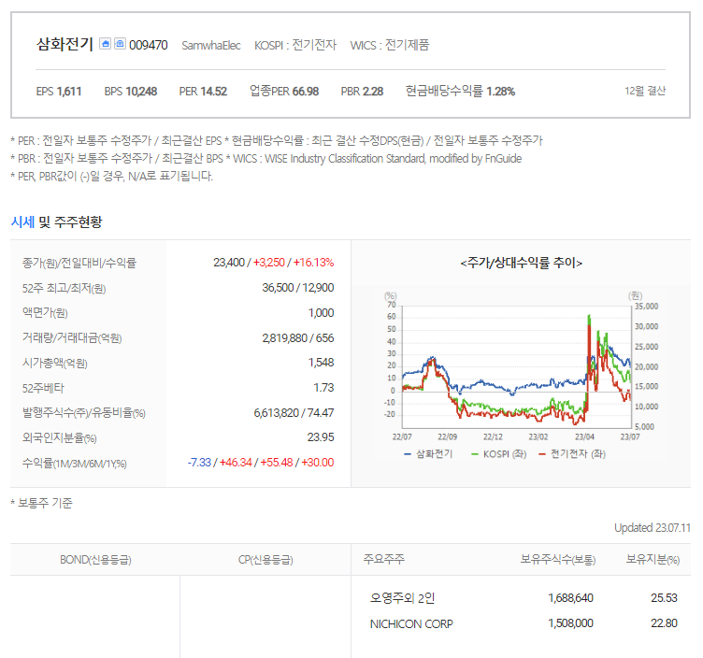Click 52-week high/low 36,500 / 12,900
703x658 pixels.
(297, 287)
